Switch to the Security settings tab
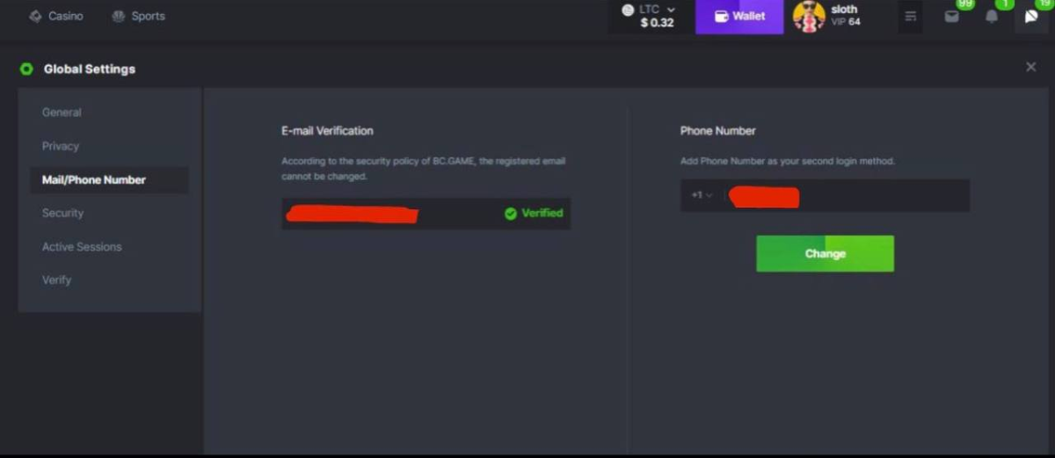Image resolution: width=1055 pixels, height=458 pixels. [63, 213]
